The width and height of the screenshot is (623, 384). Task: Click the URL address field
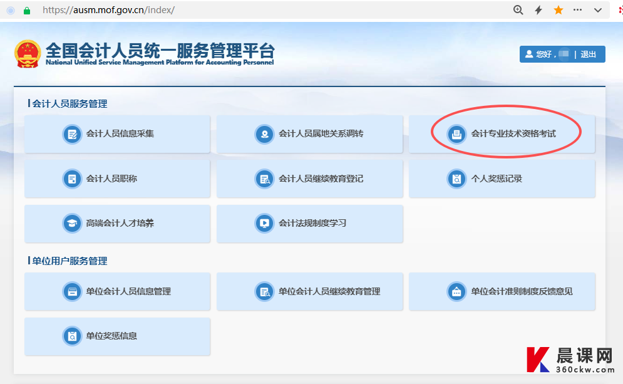(x=250, y=10)
